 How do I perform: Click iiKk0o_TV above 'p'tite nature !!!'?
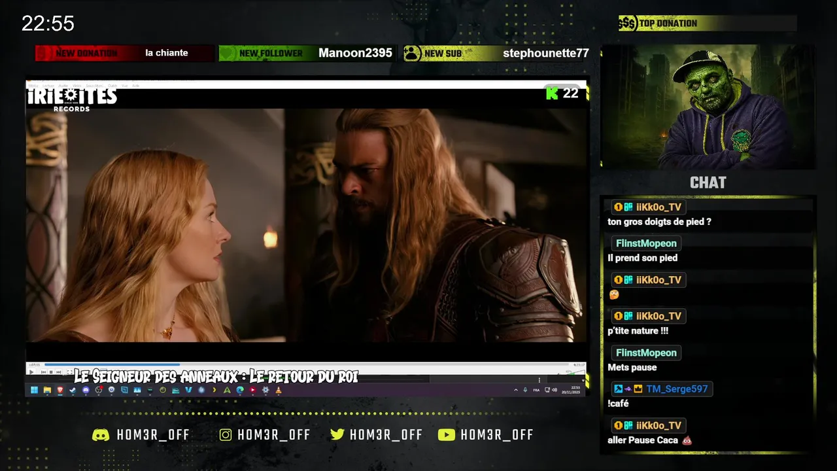tap(658, 316)
